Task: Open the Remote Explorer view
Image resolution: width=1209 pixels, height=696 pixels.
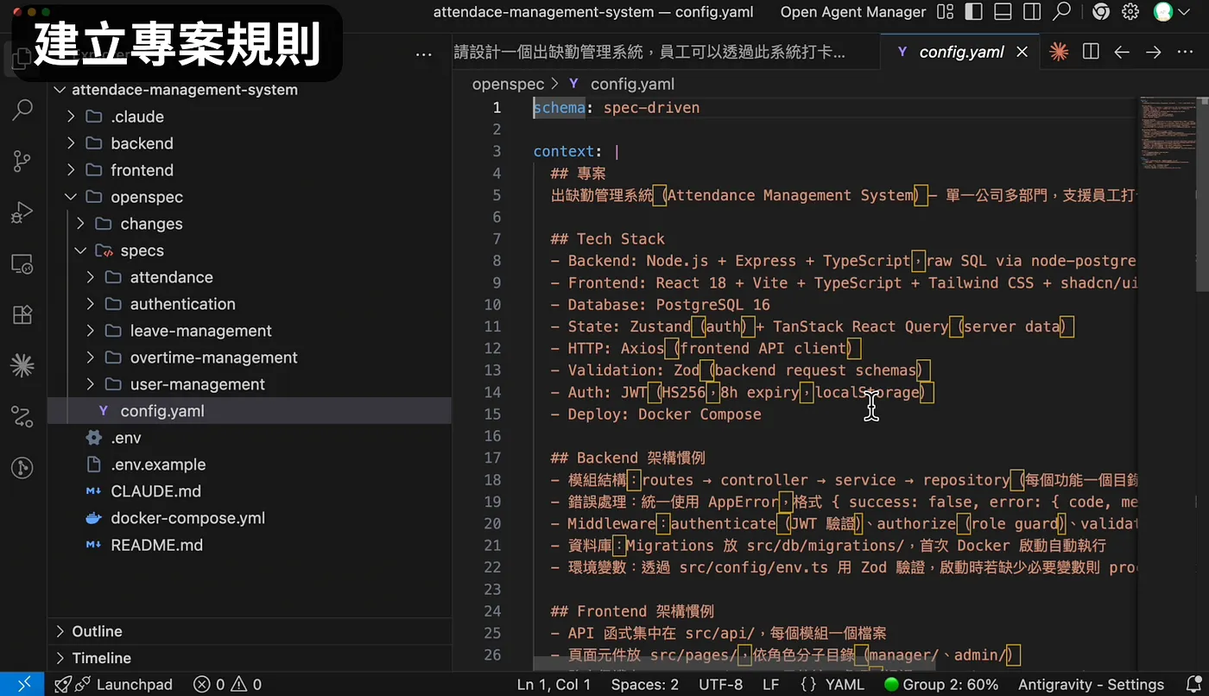Action: coord(22,263)
